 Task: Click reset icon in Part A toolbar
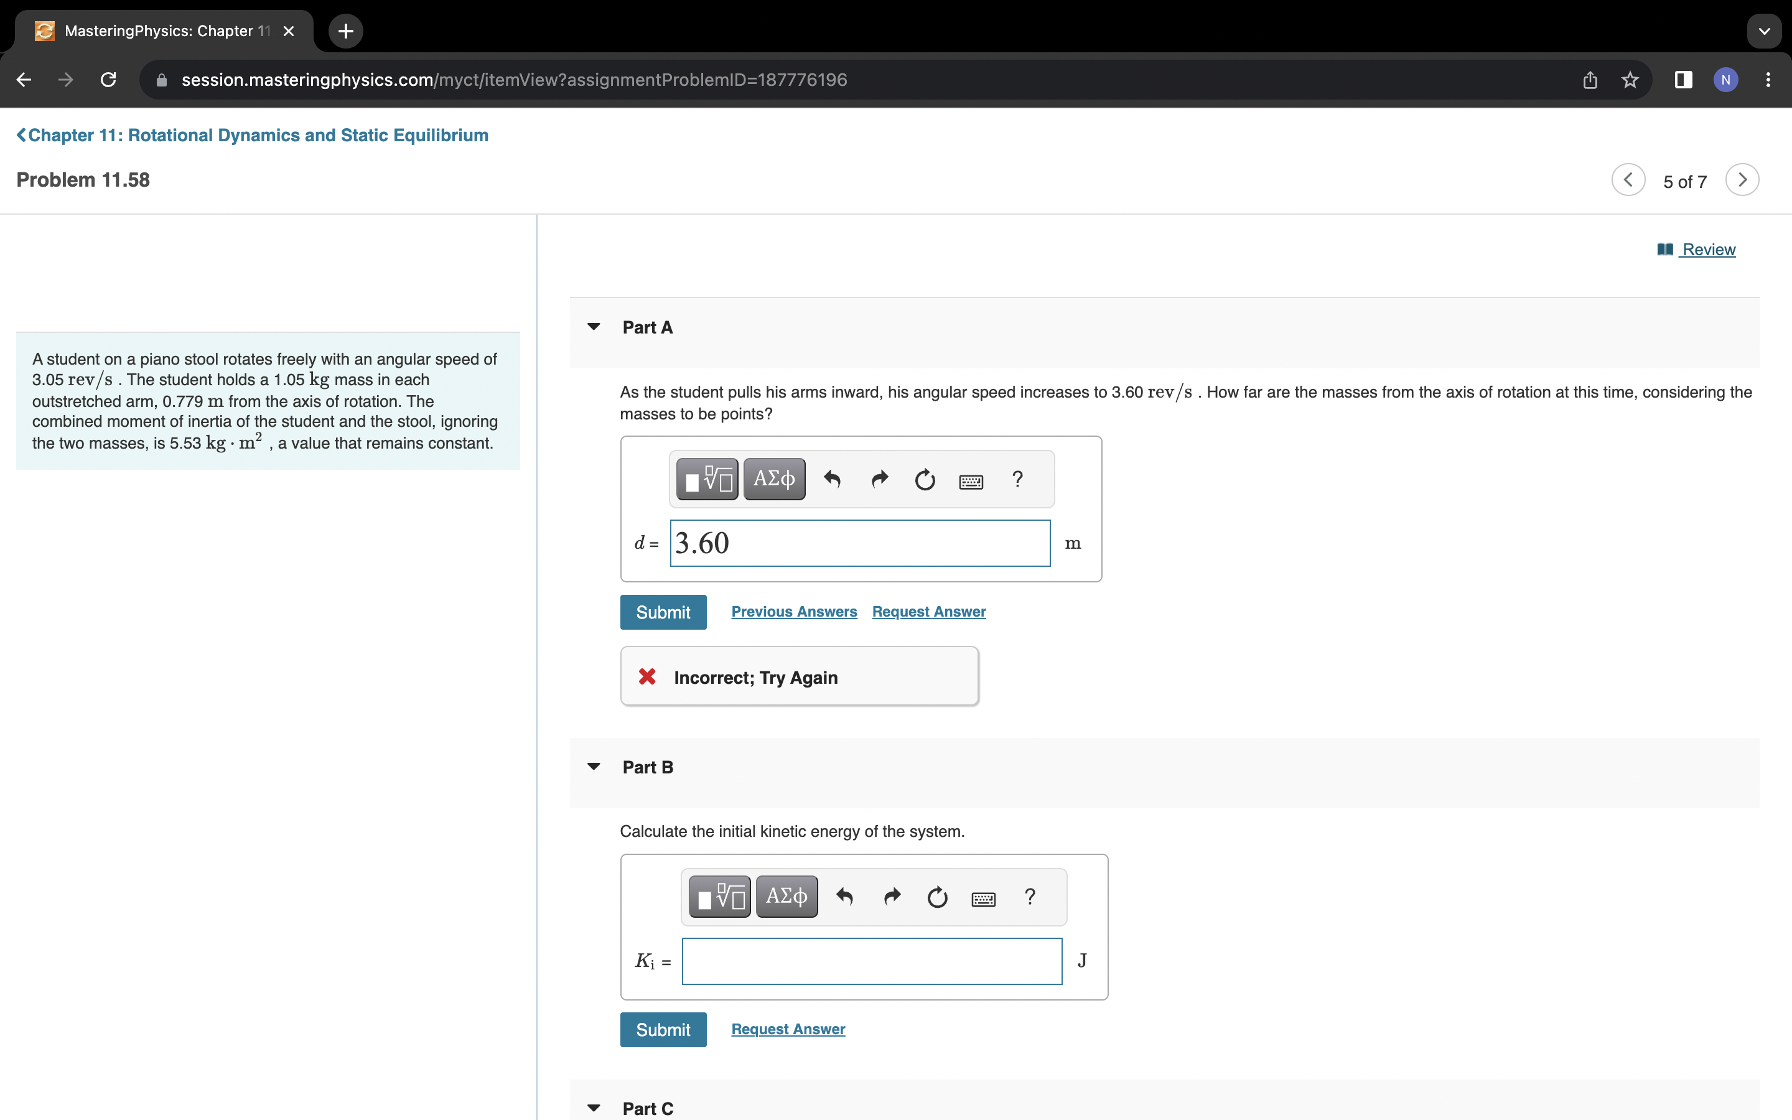pos(925,479)
